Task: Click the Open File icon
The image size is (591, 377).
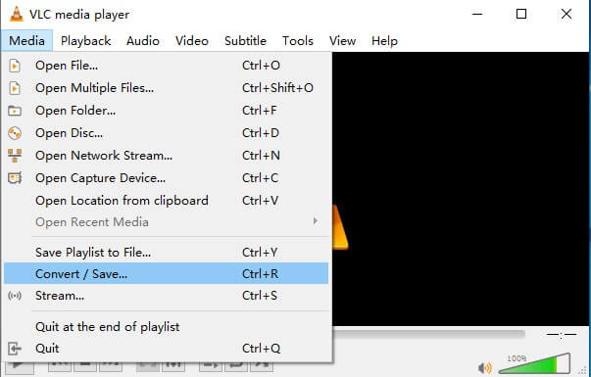Action: (x=15, y=66)
